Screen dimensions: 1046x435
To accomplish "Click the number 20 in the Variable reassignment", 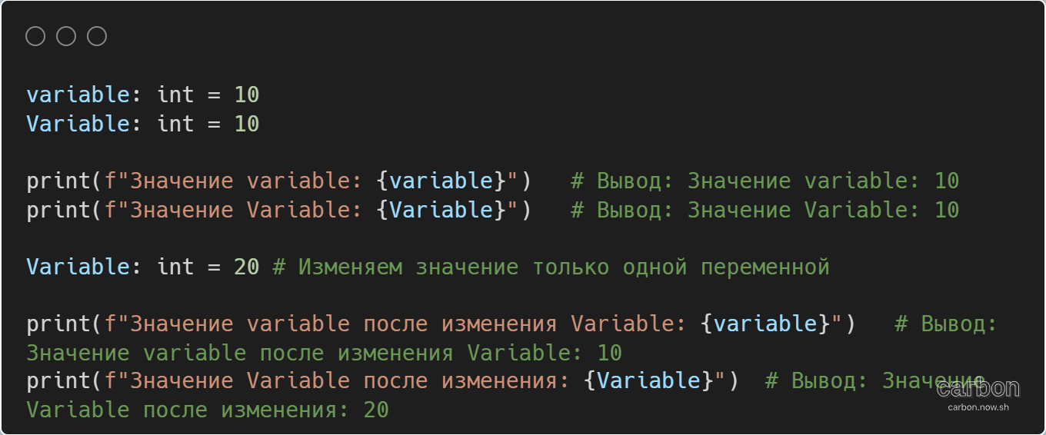I will point(247,267).
